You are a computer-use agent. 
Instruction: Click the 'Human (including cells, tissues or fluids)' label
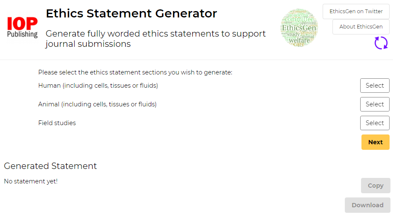(98, 86)
